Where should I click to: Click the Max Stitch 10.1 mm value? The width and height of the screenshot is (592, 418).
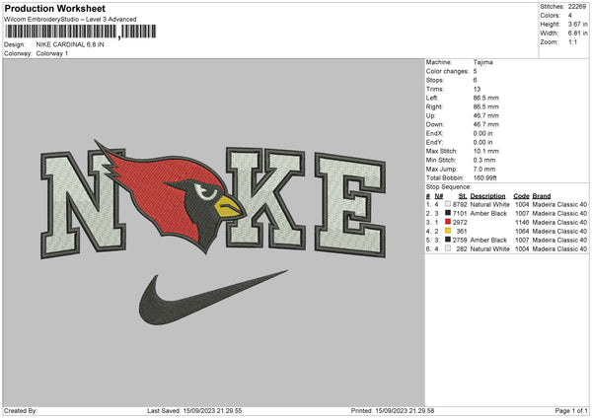point(485,151)
